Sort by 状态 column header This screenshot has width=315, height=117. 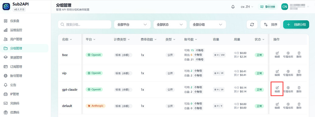pyautogui.click(x=260, y=40)
